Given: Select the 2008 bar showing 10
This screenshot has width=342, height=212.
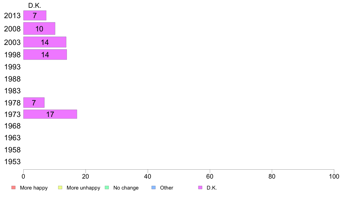Looking at the screenshot, I should coord(39,29).
